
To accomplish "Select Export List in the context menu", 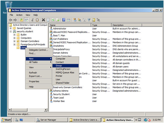I will point(39,76).
